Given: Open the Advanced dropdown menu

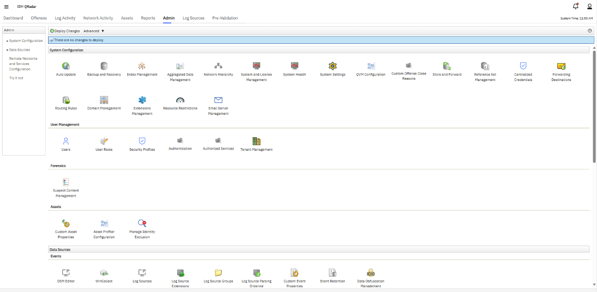Looking at the screenshot, I should [94, 31].
